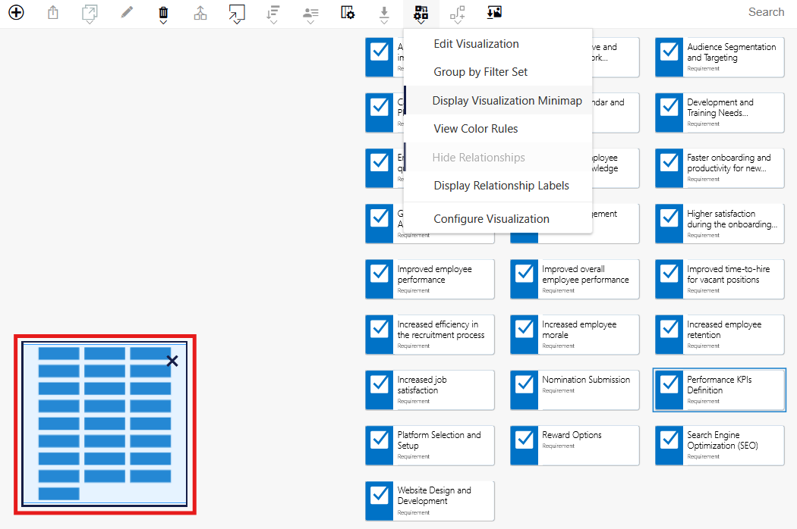
Task: Click the add (plus circle) toolbar icon
Action: coord(16,12)
